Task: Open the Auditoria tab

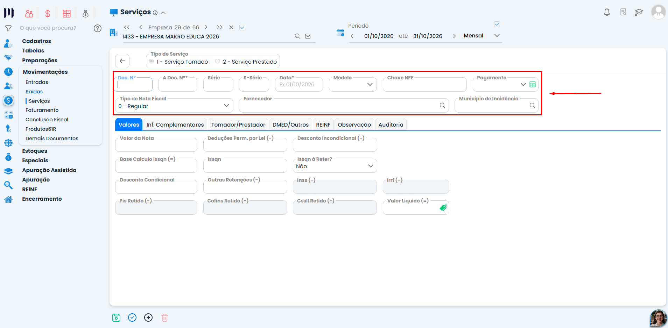Action: [x=391, y=124]
